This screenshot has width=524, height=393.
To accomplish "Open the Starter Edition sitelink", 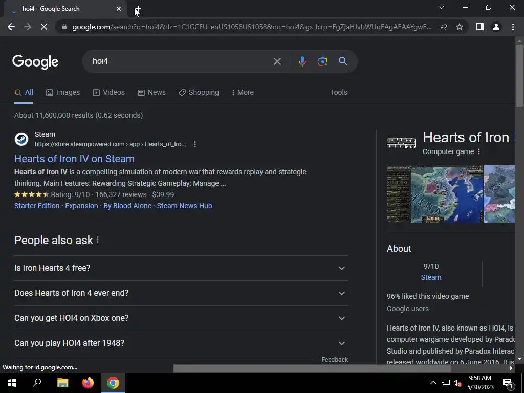I will point(37,206).
